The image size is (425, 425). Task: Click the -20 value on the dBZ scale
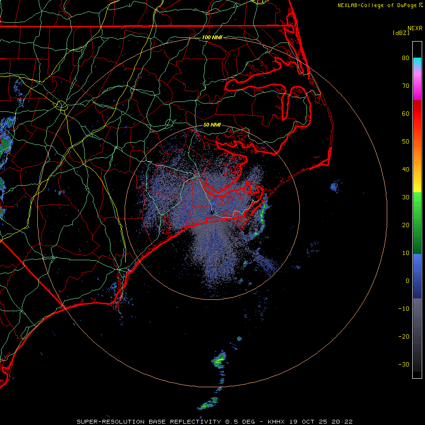tap(404, 336)
